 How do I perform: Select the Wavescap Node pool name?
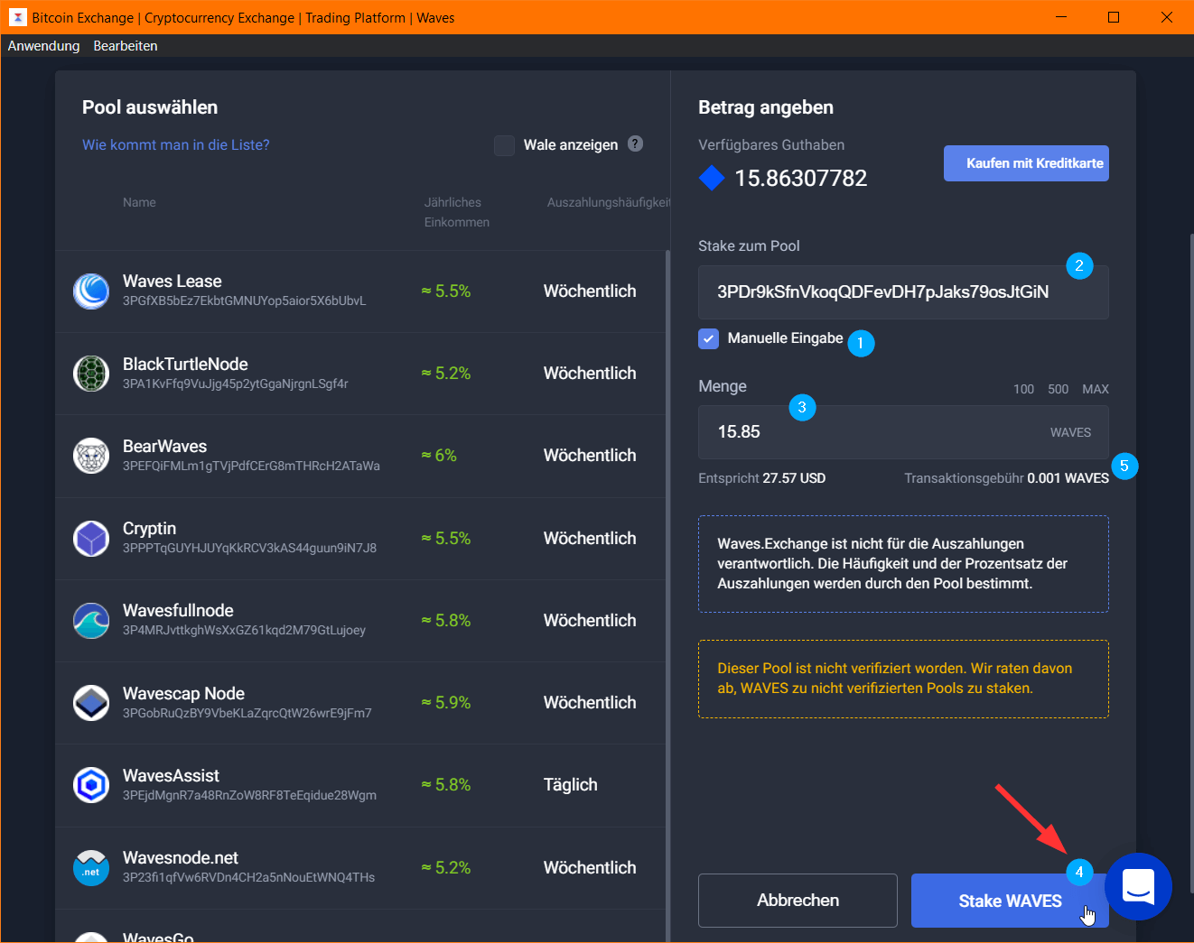point(183,694)
